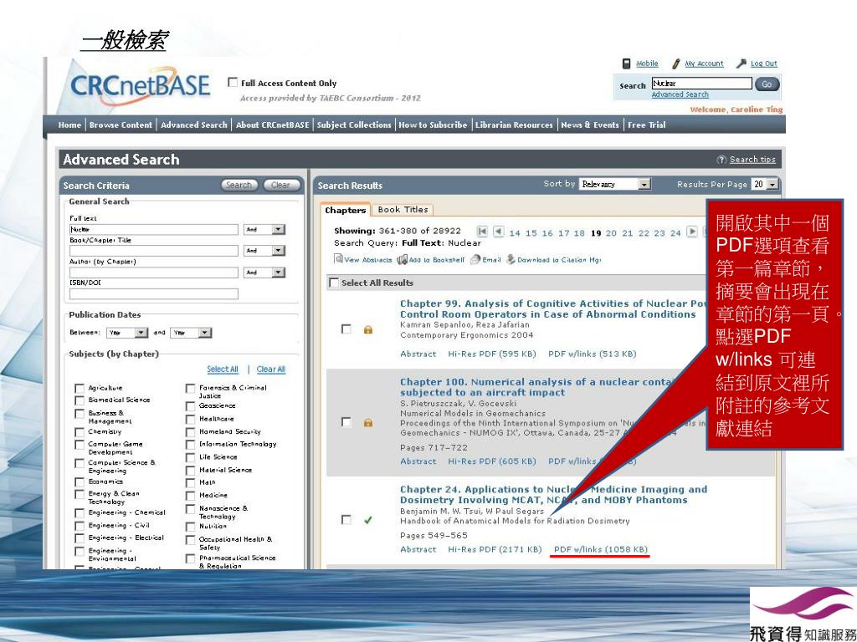Screen dimensions: 857x642
Task: Open the Full text And operator dropdown
Action: pyautogui.click(x=264, y=230)
